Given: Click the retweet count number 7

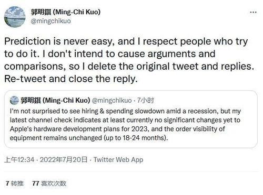Looking at the screenshot, I should tap(7, 183).
